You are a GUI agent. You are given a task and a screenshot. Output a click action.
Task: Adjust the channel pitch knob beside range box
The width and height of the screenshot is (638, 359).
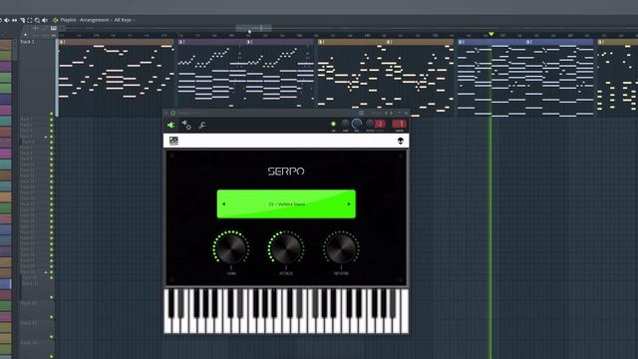tap(370, 124)
